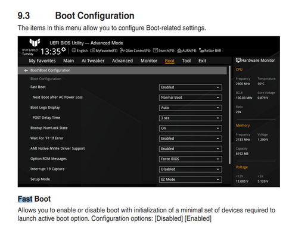The image size is (286, 229).
Task: Open AURA(F4) lighting icon
Action: [179, 51]
